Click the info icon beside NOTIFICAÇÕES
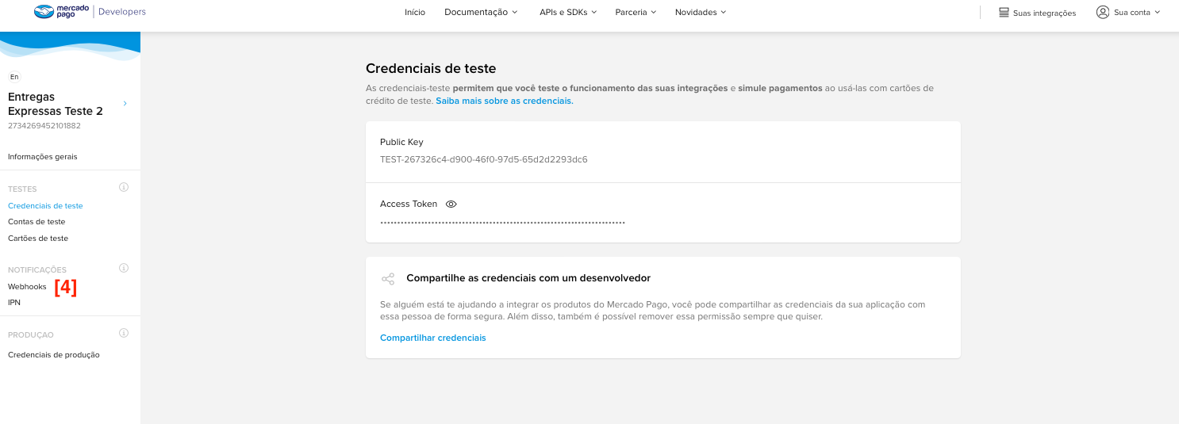This screenshot has width=1179, height=424. tap(124, 269)
